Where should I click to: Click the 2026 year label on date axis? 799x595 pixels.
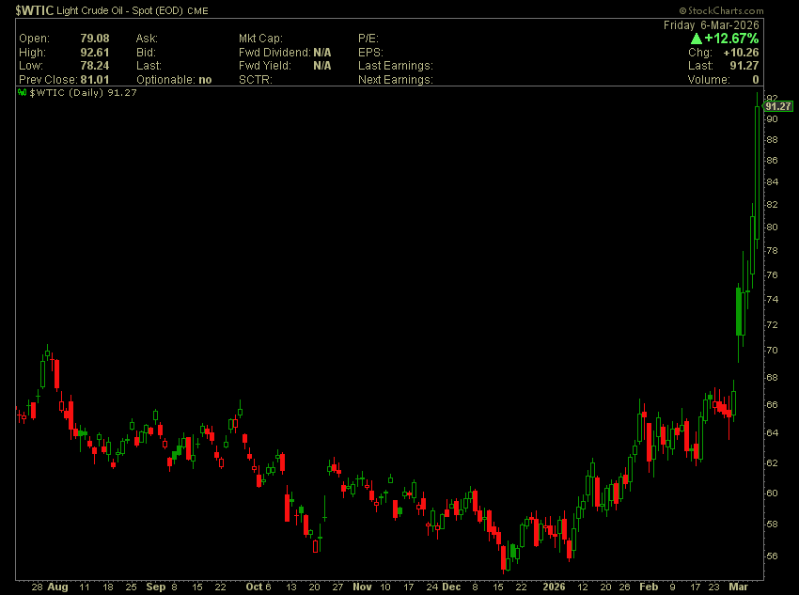pos(554,587)
